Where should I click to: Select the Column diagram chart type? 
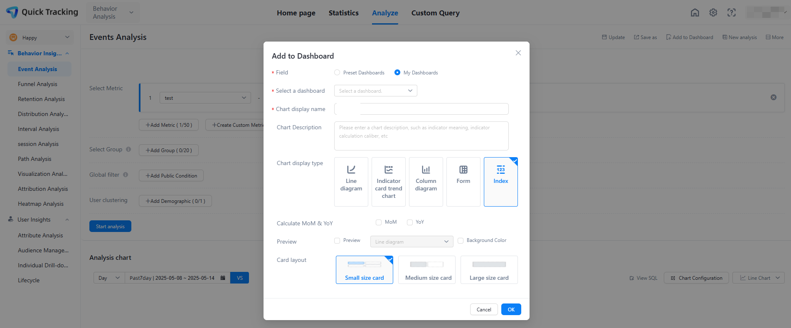tap(426, 182)
